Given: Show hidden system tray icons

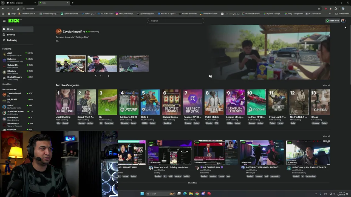Looking at the screenshot, I should tap(316, 194).
